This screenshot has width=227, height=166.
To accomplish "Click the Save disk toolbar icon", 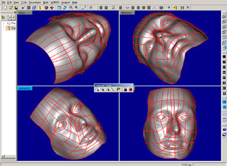I will 16,8.
